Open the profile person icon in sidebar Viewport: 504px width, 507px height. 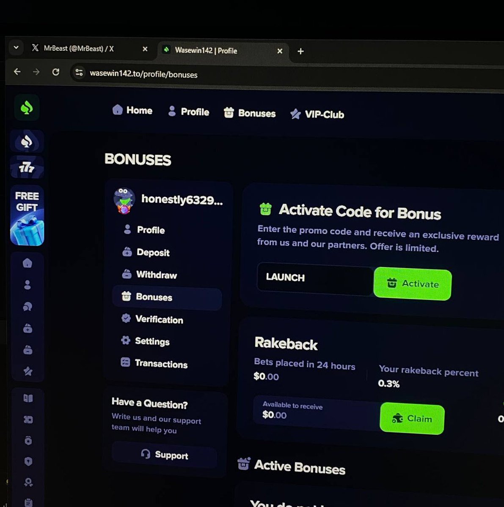[27, 285]
